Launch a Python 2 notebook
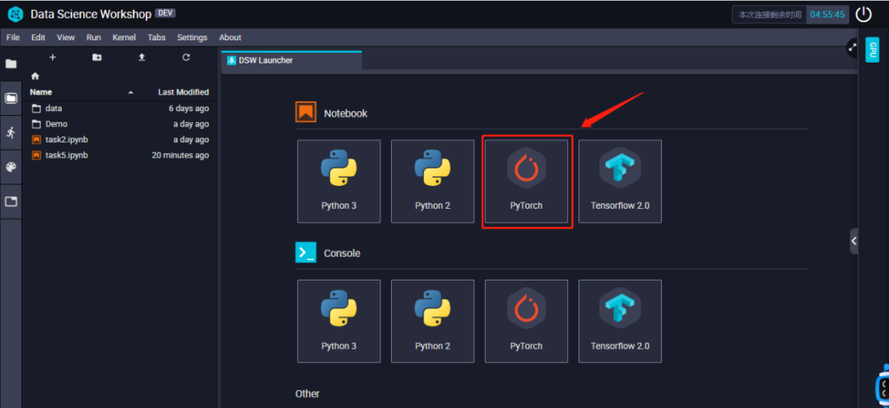The width and height of the screenshot is (889, 408). (x=433, y=181)
